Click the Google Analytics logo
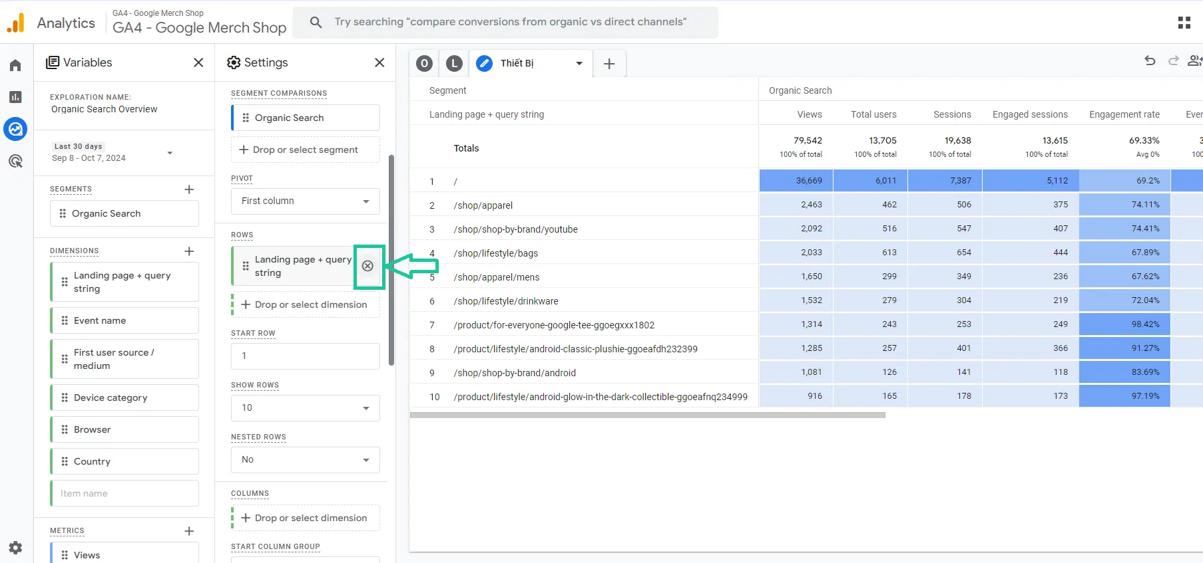Screen dimensions: 1203x563 coord(15,23)
